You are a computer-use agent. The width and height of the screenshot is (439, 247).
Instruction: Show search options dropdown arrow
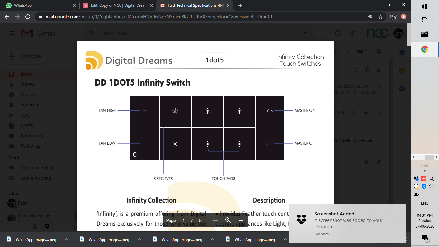pyautogui.click(x=305, y=33)
